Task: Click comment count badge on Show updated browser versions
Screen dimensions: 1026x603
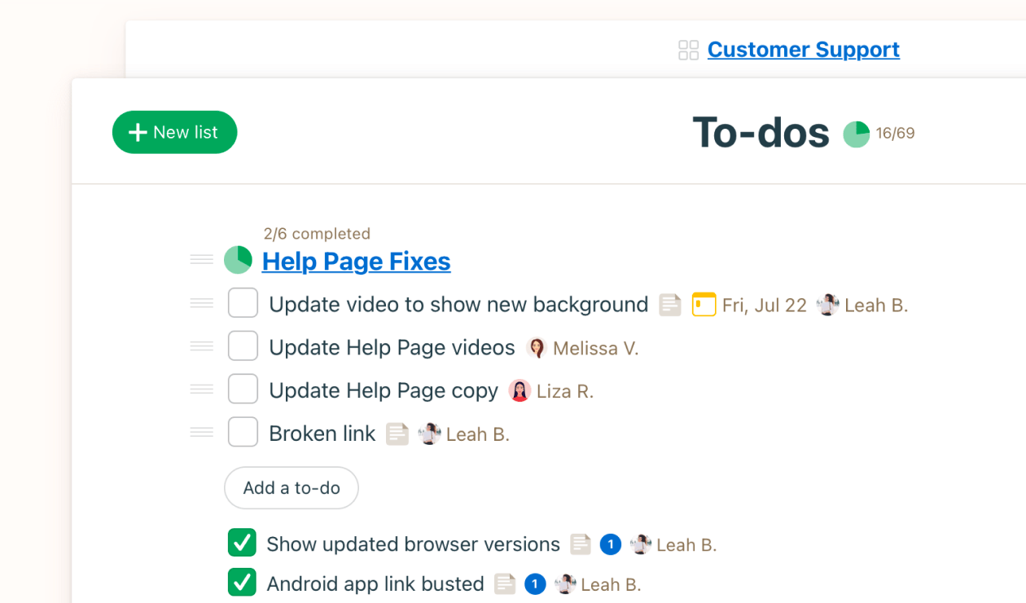Action: (x=610, y=544)
